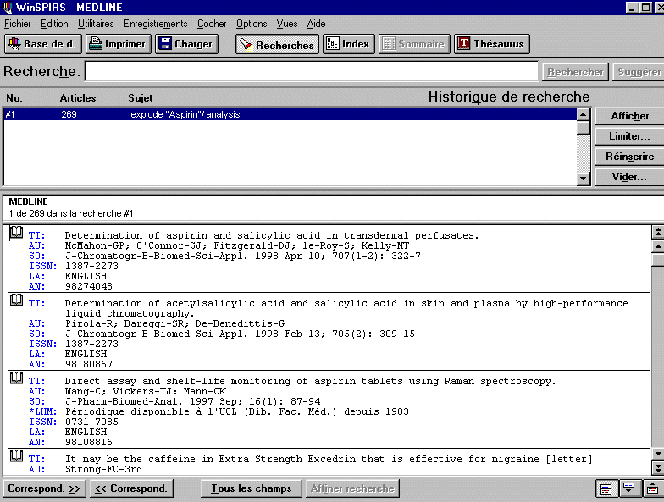The height and width of the screenshot is (502, 664).
Task: Click author Strong-FC-3rd
Action: point(103,469)
